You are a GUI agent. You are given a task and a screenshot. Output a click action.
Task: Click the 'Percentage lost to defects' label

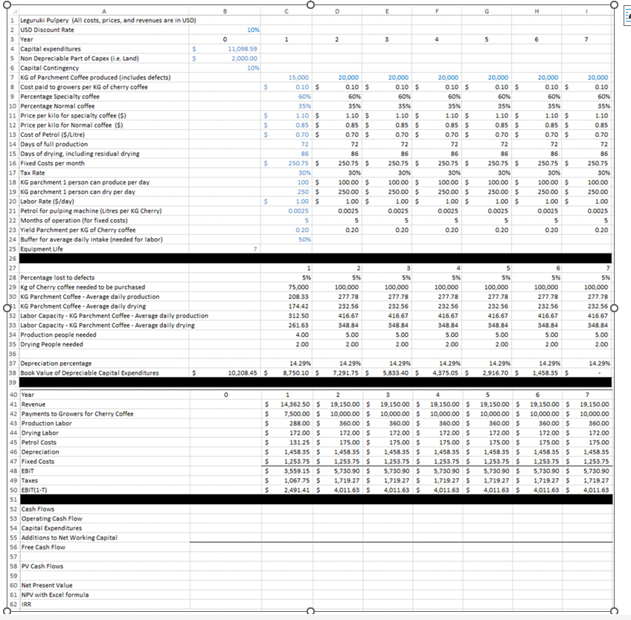[57, 277]
